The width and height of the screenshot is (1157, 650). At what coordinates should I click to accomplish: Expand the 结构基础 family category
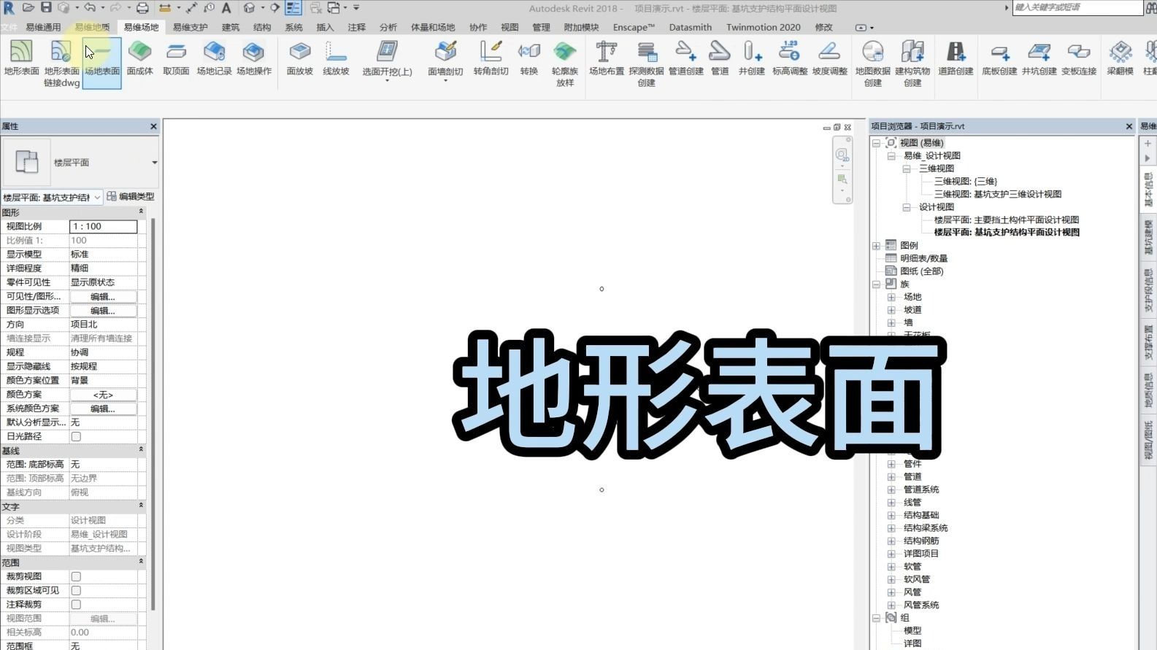pyautogui.click(x=891, y=515)
